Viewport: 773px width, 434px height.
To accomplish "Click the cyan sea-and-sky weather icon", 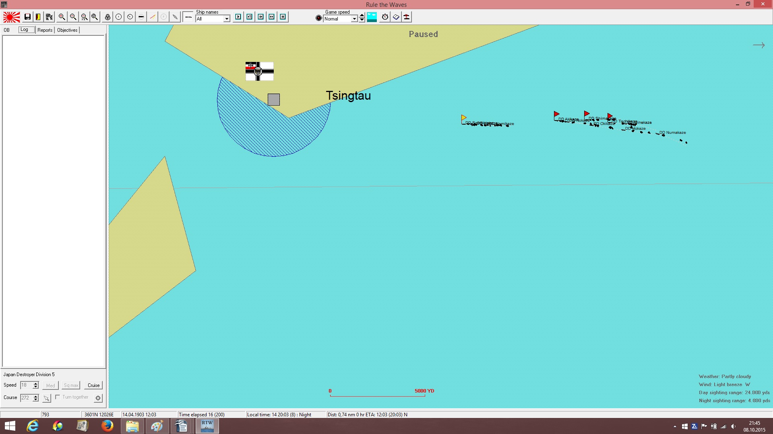I will [x=372, y=17].
